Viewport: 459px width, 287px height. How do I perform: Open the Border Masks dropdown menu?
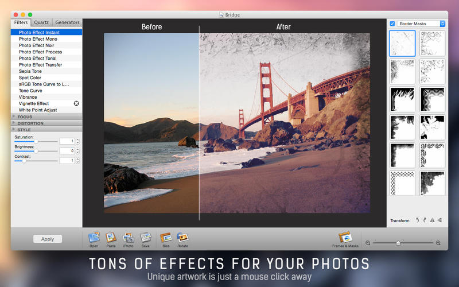(x=421, y=24)
